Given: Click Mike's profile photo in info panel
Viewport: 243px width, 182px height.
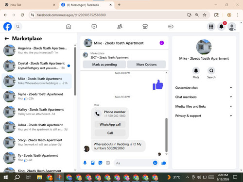Looking at the screenshot, I should pos(204,47).
